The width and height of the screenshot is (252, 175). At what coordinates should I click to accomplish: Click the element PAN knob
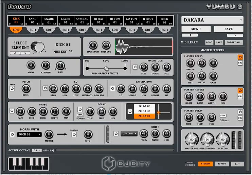tap(60, 66)
